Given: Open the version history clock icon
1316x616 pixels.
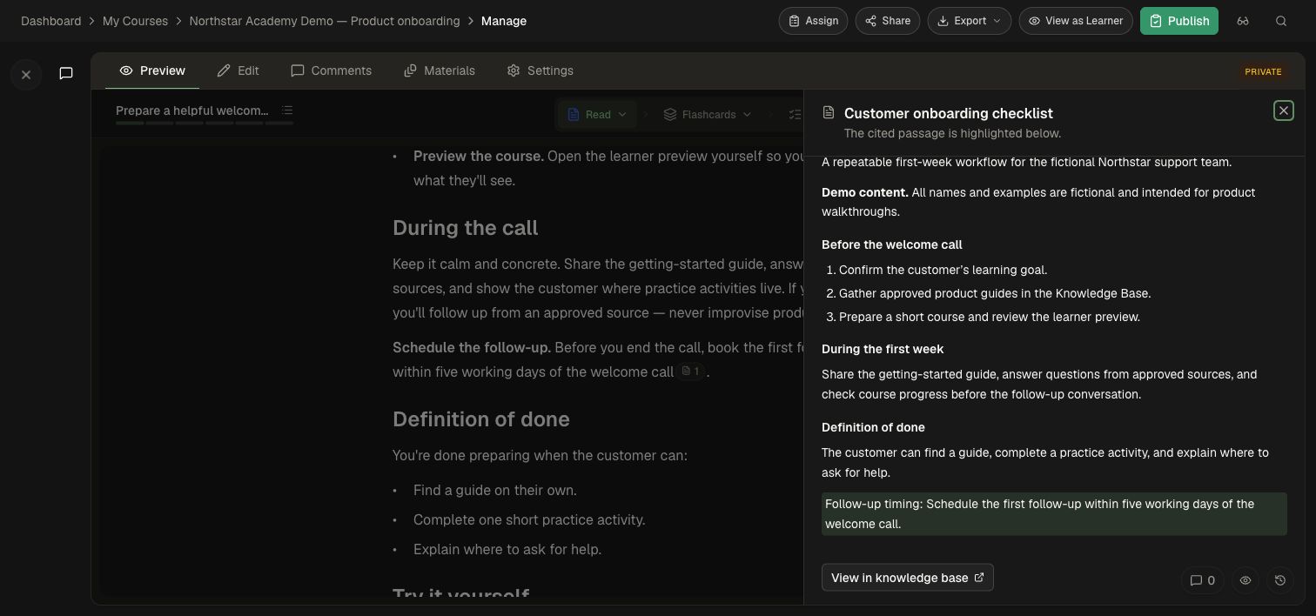Looking at the screenshot, I should [1280, 580].
